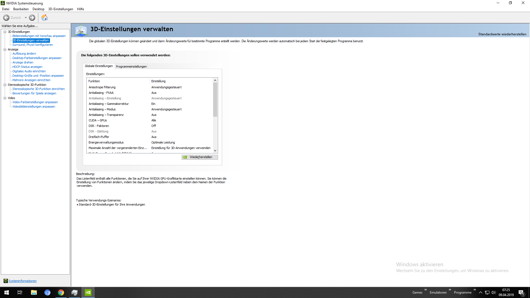Viewport: 530px width, 298px height.
Task: Click the Wiederherstellen button
Action: coord(200,157)
